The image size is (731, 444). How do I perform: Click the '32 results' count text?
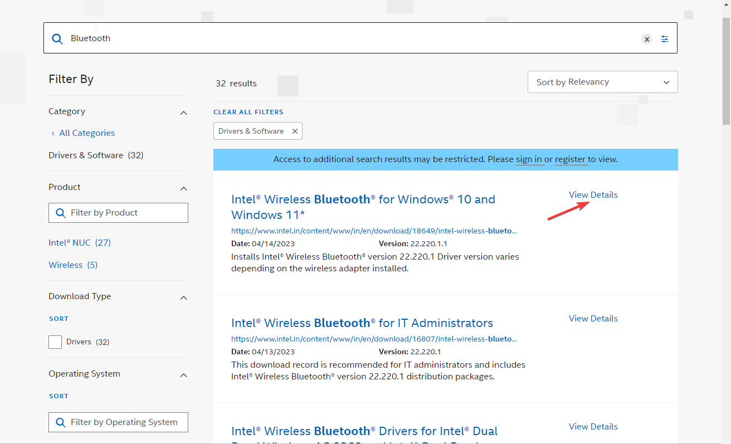236,84
